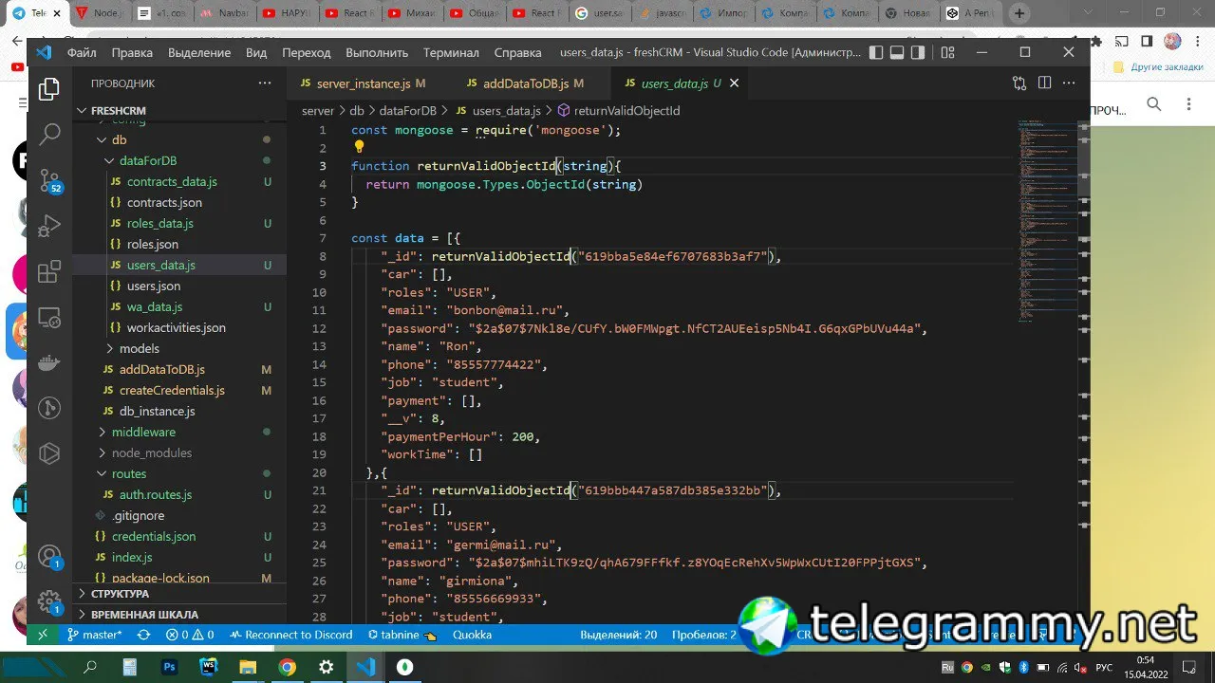This screenshot has width=1215, height=683.
Task: Expand the ВРЕМЕННАЯ ШКАЛА timeline section
Action: coord(144,615)
